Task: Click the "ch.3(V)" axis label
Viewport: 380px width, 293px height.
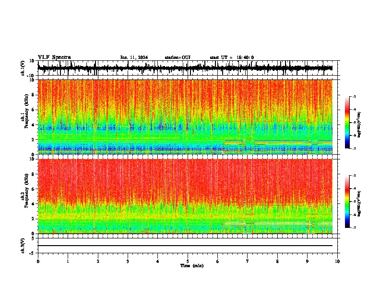Action: [23, 246]
